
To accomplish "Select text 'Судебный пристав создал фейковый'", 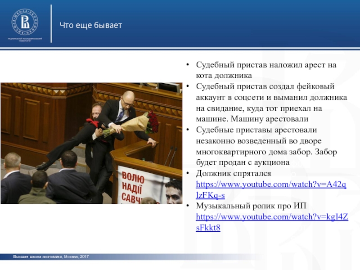I will pyautogui.click(x=265, y=86).
